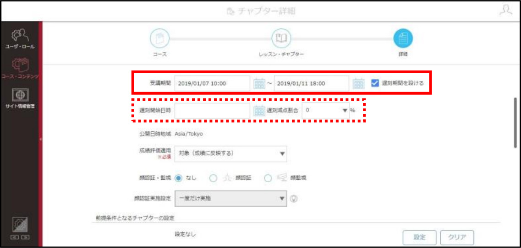The height and width of the screenshot is (248, 521).
Task: Select the 顔監視 radio button
Action: (x=268, y=178)
